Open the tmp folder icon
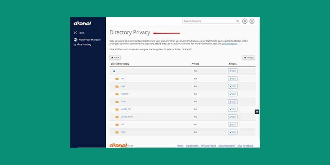 [117, 132]
